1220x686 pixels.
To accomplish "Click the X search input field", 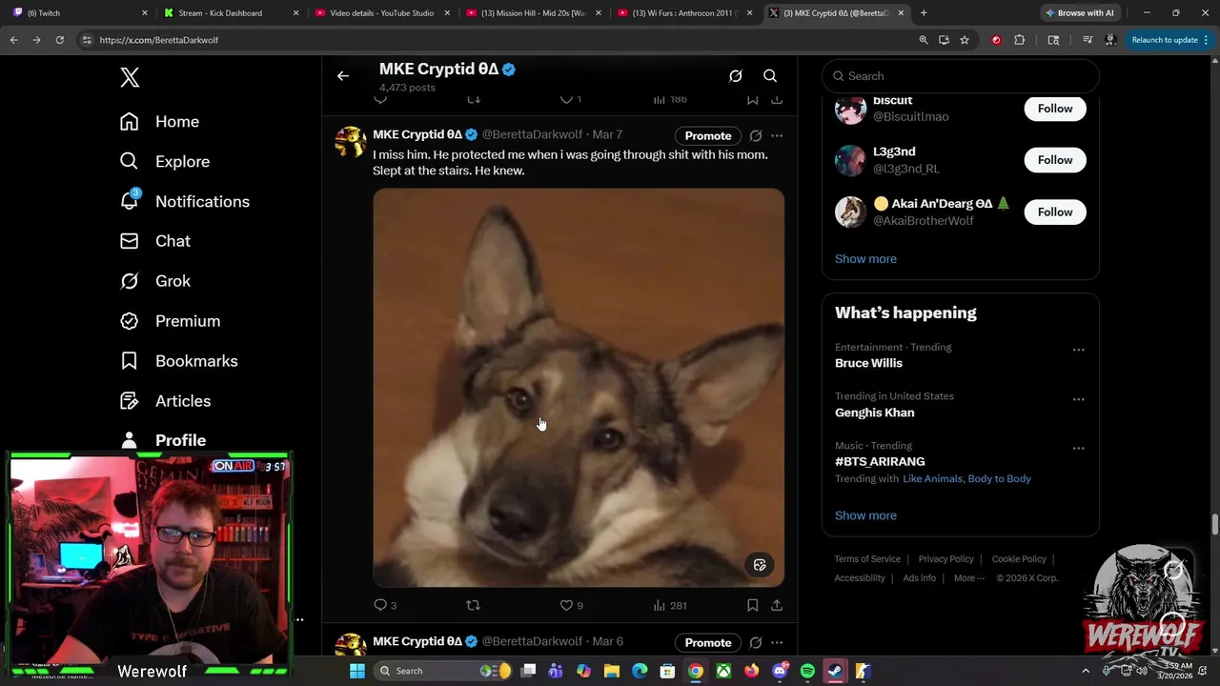I will 961,76.
